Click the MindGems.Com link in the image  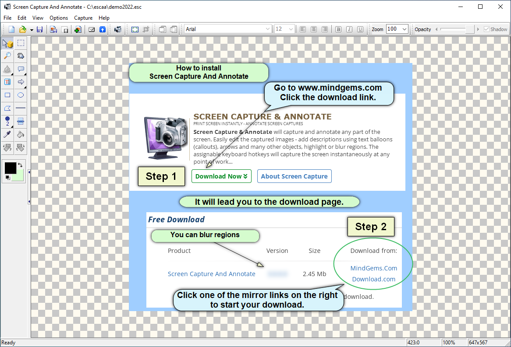point(373,268)
